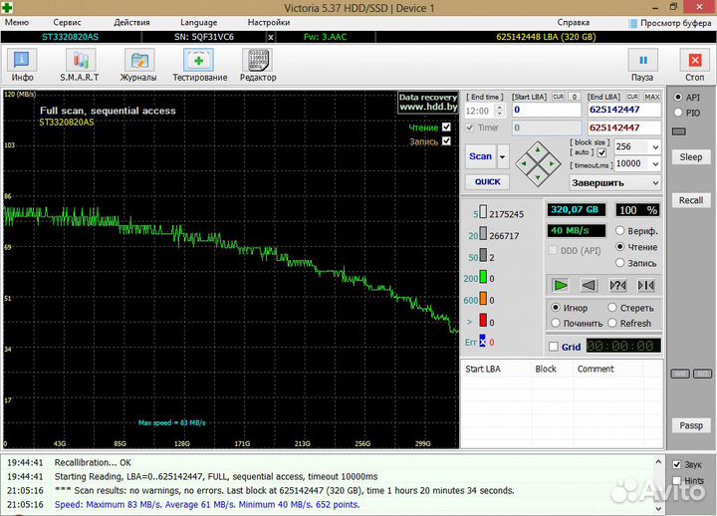717x516 pixels.
Task: Click the QUICK scan button
Action: (x=487, y=182)
